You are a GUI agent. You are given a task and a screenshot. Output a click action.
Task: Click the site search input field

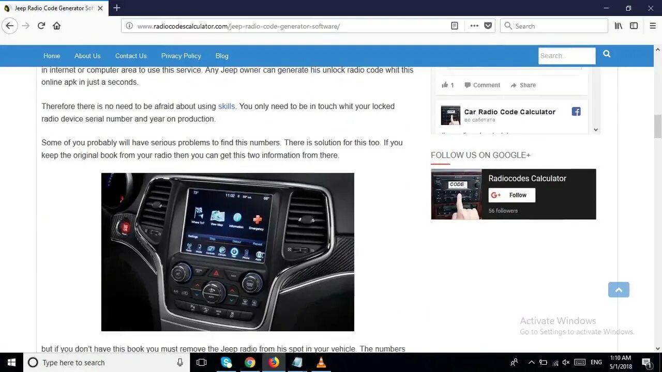tap(567, 56)
